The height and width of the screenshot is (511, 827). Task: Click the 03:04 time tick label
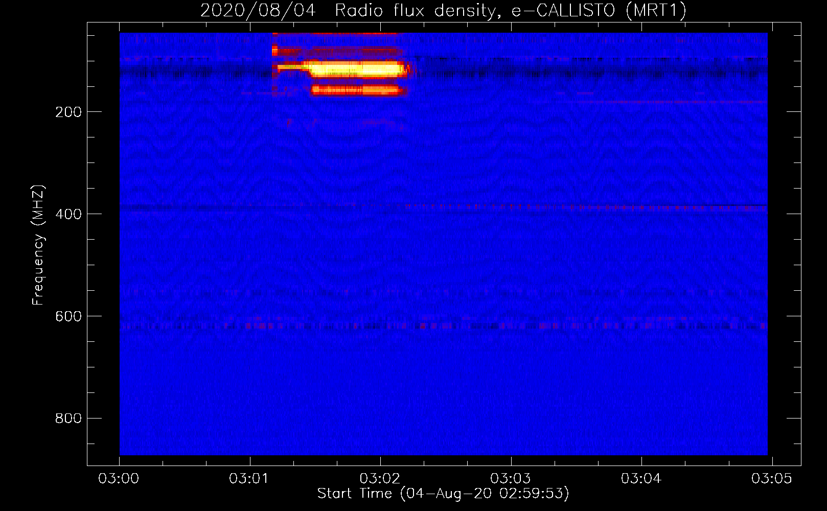tap(641, 478)
